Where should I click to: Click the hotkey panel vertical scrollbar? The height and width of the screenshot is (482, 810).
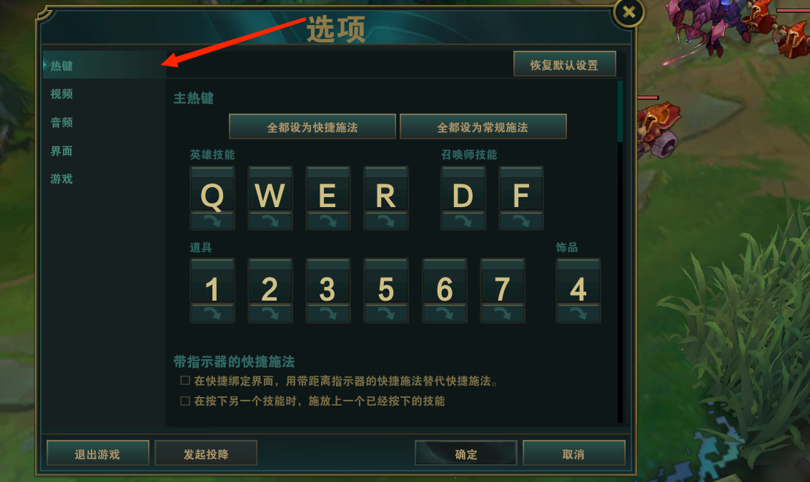(x=620, y=251)
